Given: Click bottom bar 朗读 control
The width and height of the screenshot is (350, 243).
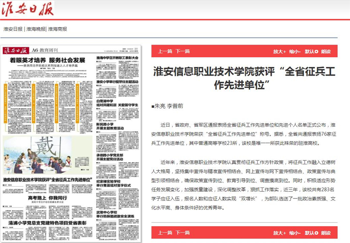Looking at the screenshot, I should click(326, 233).
